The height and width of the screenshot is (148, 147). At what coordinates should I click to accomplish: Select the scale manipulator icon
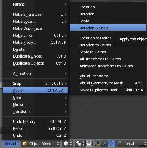click(x=119, y=144)
